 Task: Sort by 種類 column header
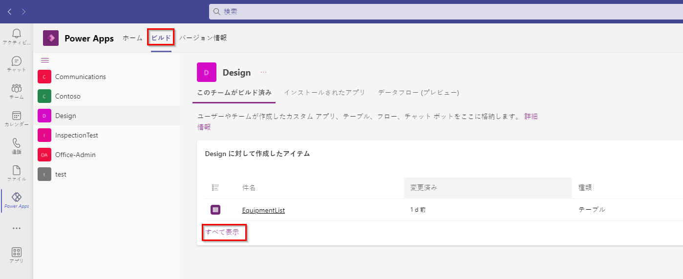[x=585, y=188]
